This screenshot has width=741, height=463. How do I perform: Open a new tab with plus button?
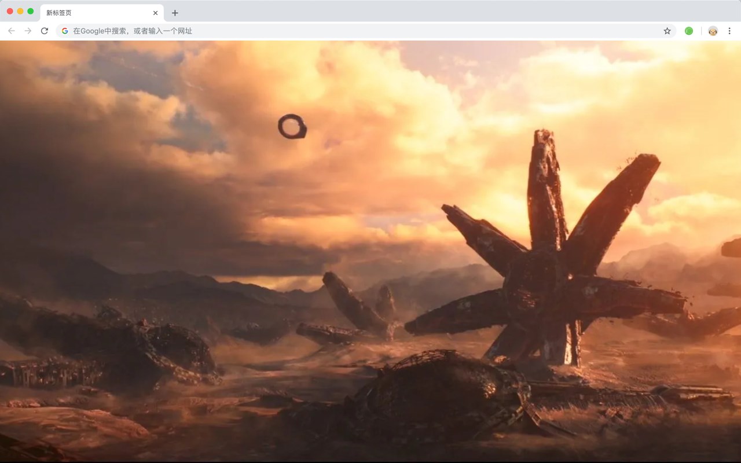(x=175, y=13)
